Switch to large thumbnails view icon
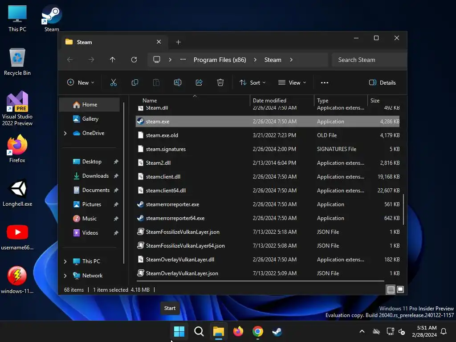The width and height of the screenshot is (456, 342). pyautogui.click(x=400, y=289)
